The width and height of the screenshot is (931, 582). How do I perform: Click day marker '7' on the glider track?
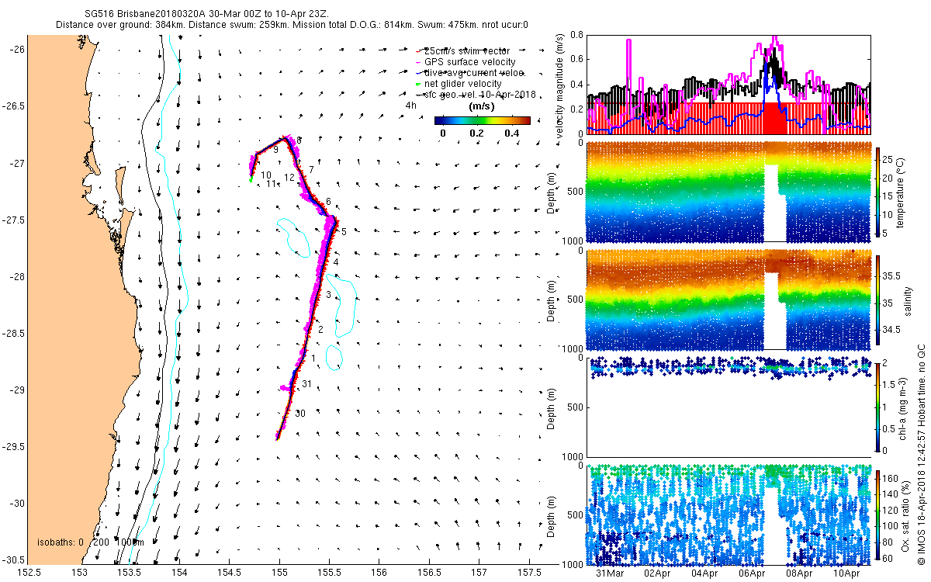(311, 169)
